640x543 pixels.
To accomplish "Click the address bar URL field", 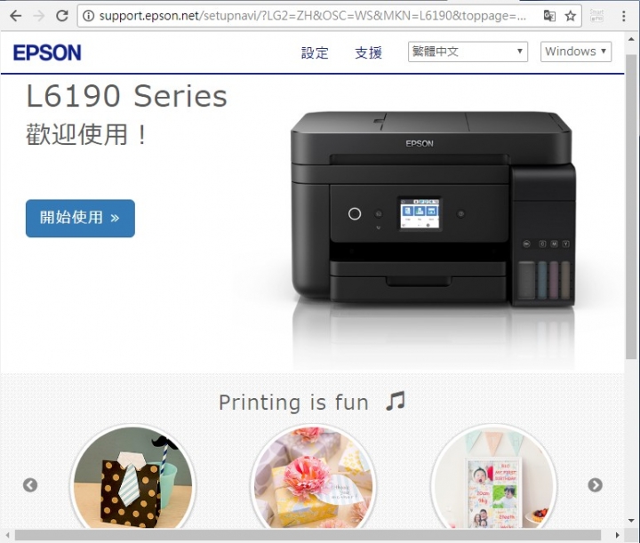I will tap(312, 16).
